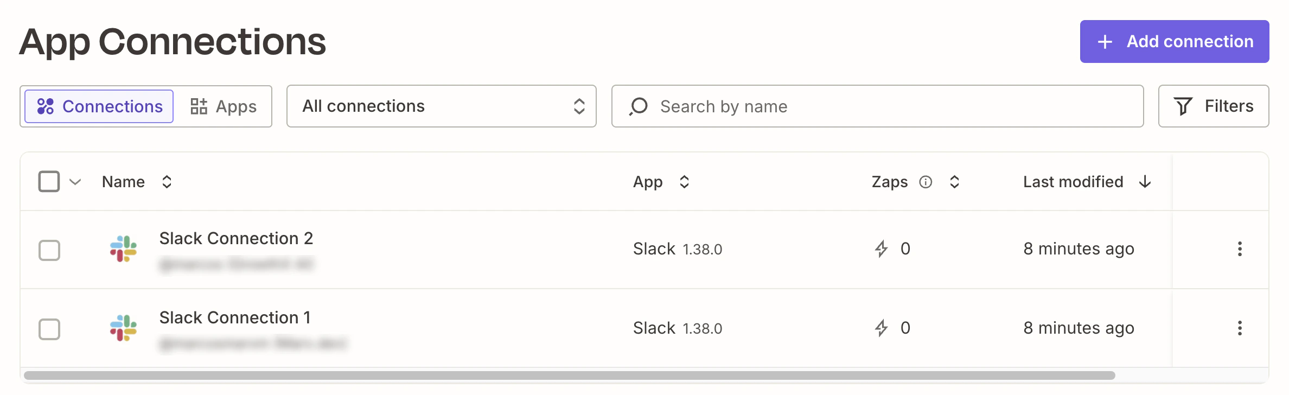1289x395 pixels.
Task: Open more options for Slack Connection 1
Action: point(1240,328)
